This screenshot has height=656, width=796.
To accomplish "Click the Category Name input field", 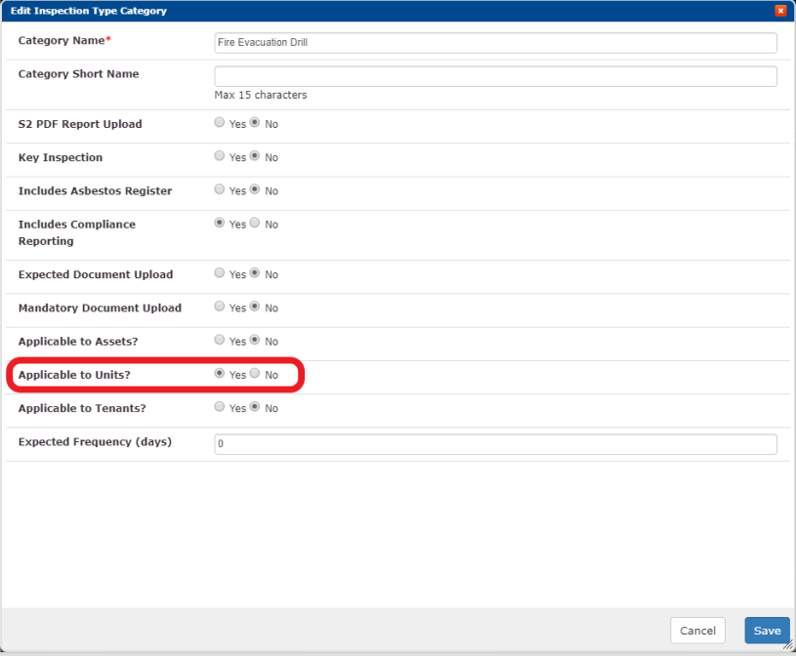I will pyautogui.click(x=495, y=43).
